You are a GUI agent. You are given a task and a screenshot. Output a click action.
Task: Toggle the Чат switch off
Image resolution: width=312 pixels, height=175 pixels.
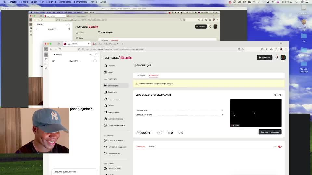coord(280,146)
